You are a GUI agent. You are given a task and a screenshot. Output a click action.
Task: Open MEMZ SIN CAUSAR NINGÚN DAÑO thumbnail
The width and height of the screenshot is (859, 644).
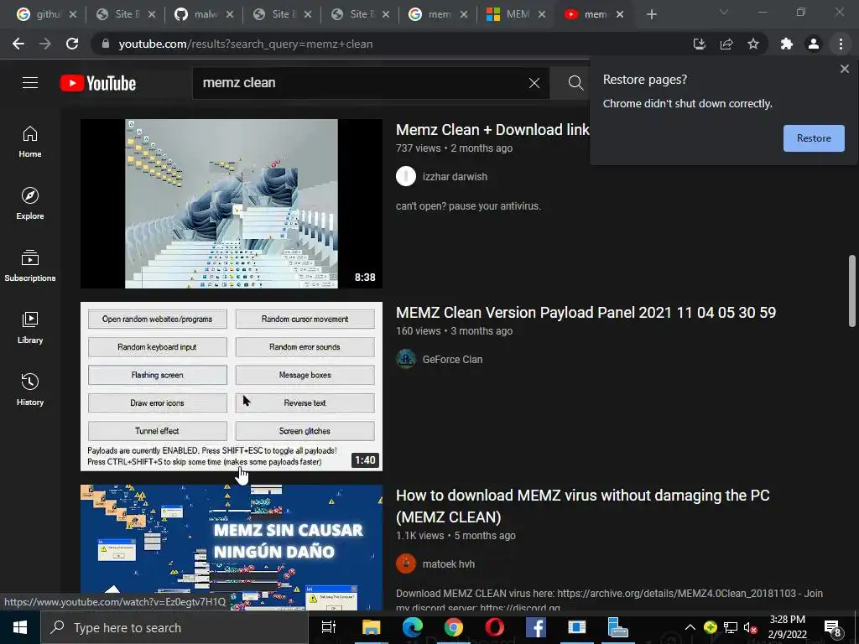click(232, 547)
